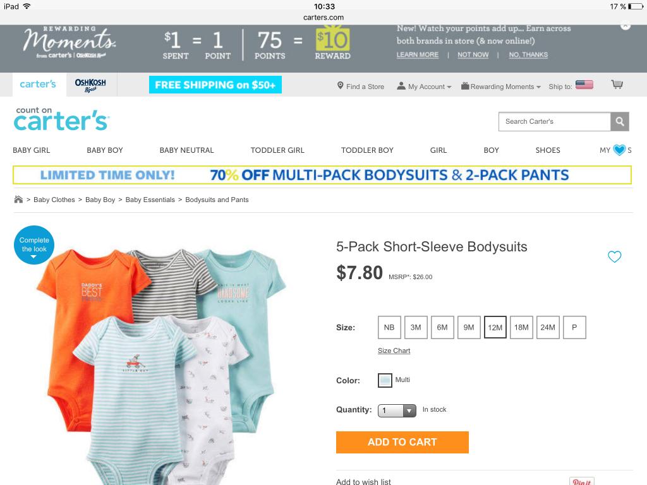The image size is (647, 485).
Task: Select the Multi color swatch
Action: [385, 380]
